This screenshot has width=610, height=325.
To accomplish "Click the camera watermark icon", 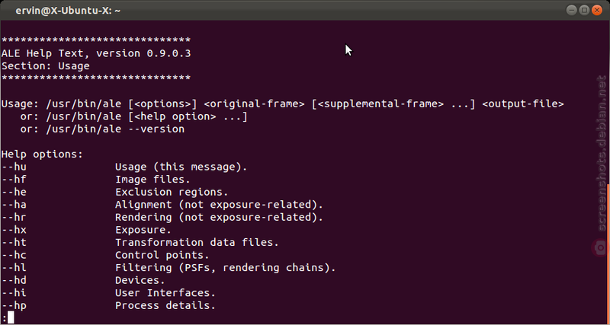I will 601,247.
